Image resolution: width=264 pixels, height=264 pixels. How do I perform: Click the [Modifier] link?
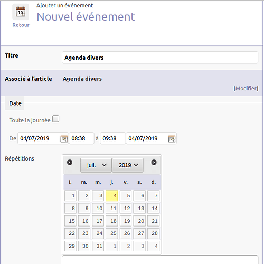pyautogui.click(x=246, y=88)
